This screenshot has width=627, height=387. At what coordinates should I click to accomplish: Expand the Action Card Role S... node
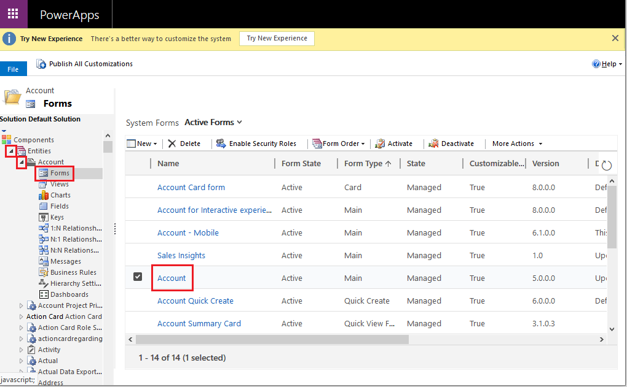21,328
